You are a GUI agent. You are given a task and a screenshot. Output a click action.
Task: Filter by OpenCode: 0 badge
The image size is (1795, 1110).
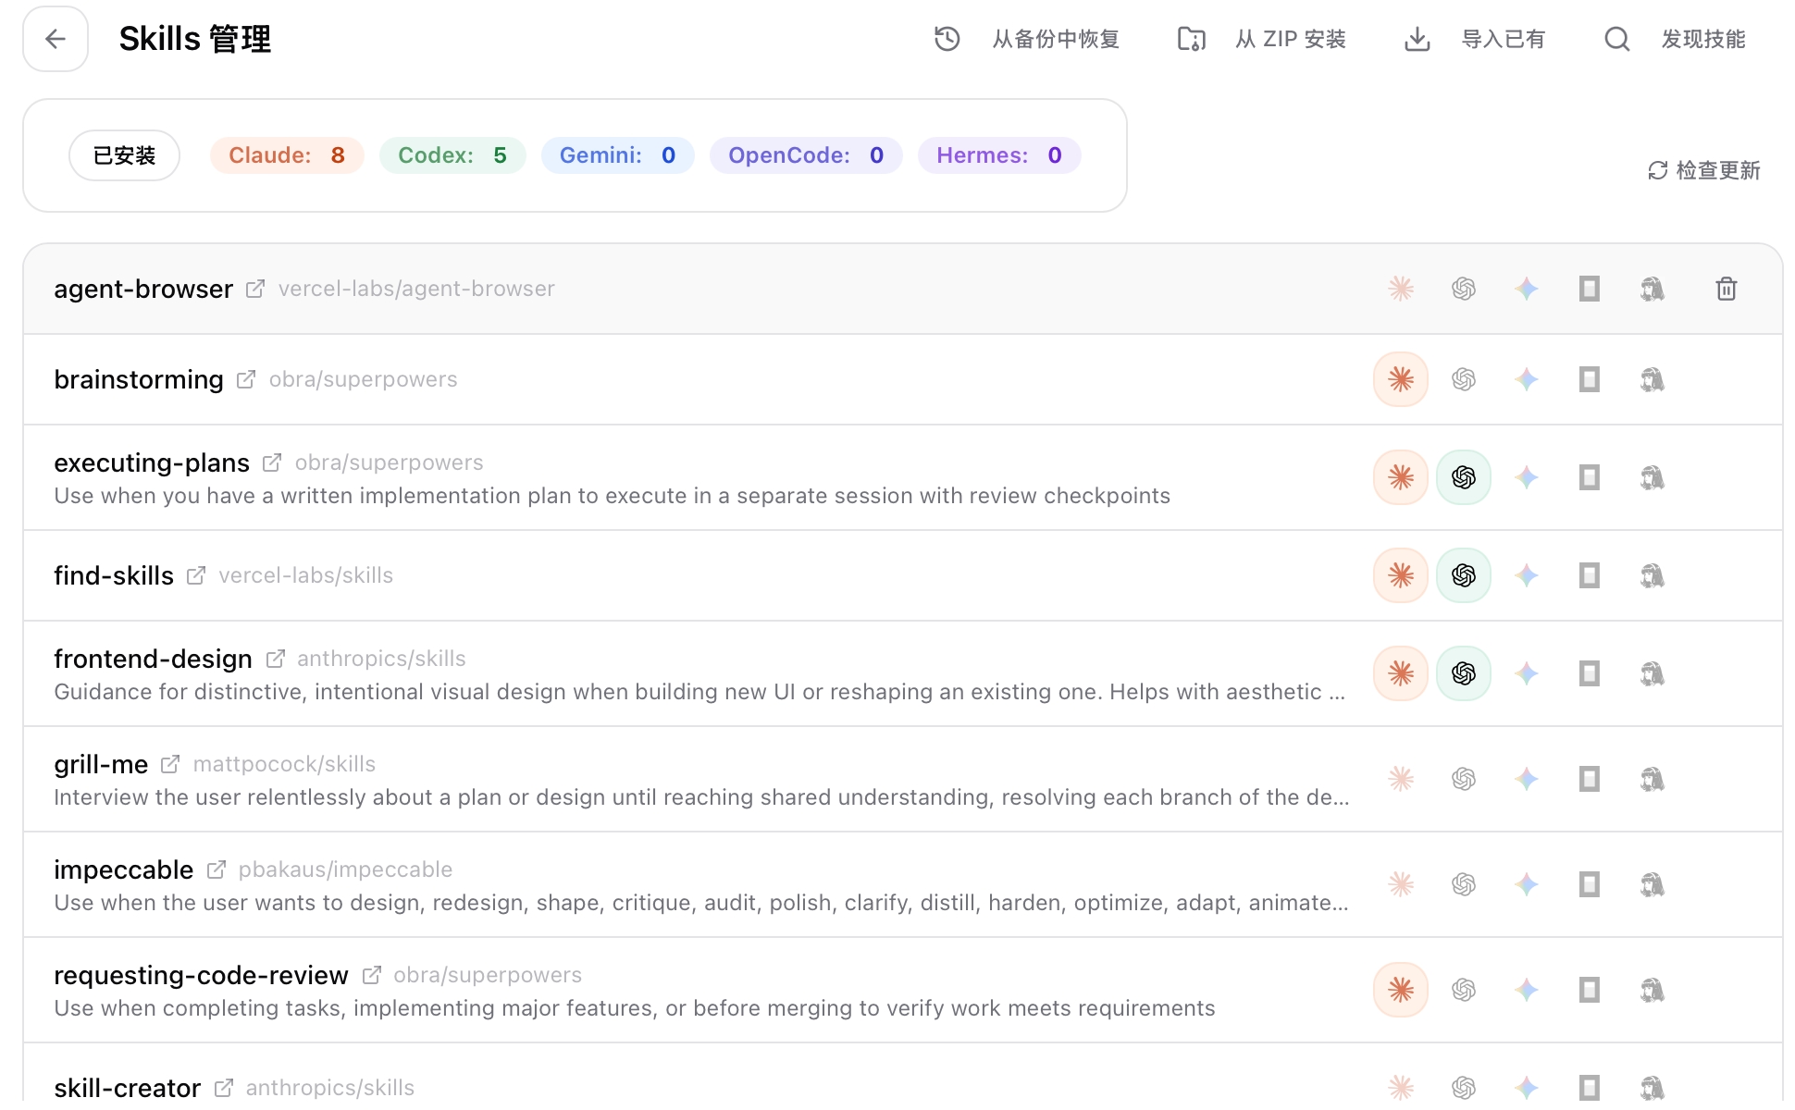(806, 155)
